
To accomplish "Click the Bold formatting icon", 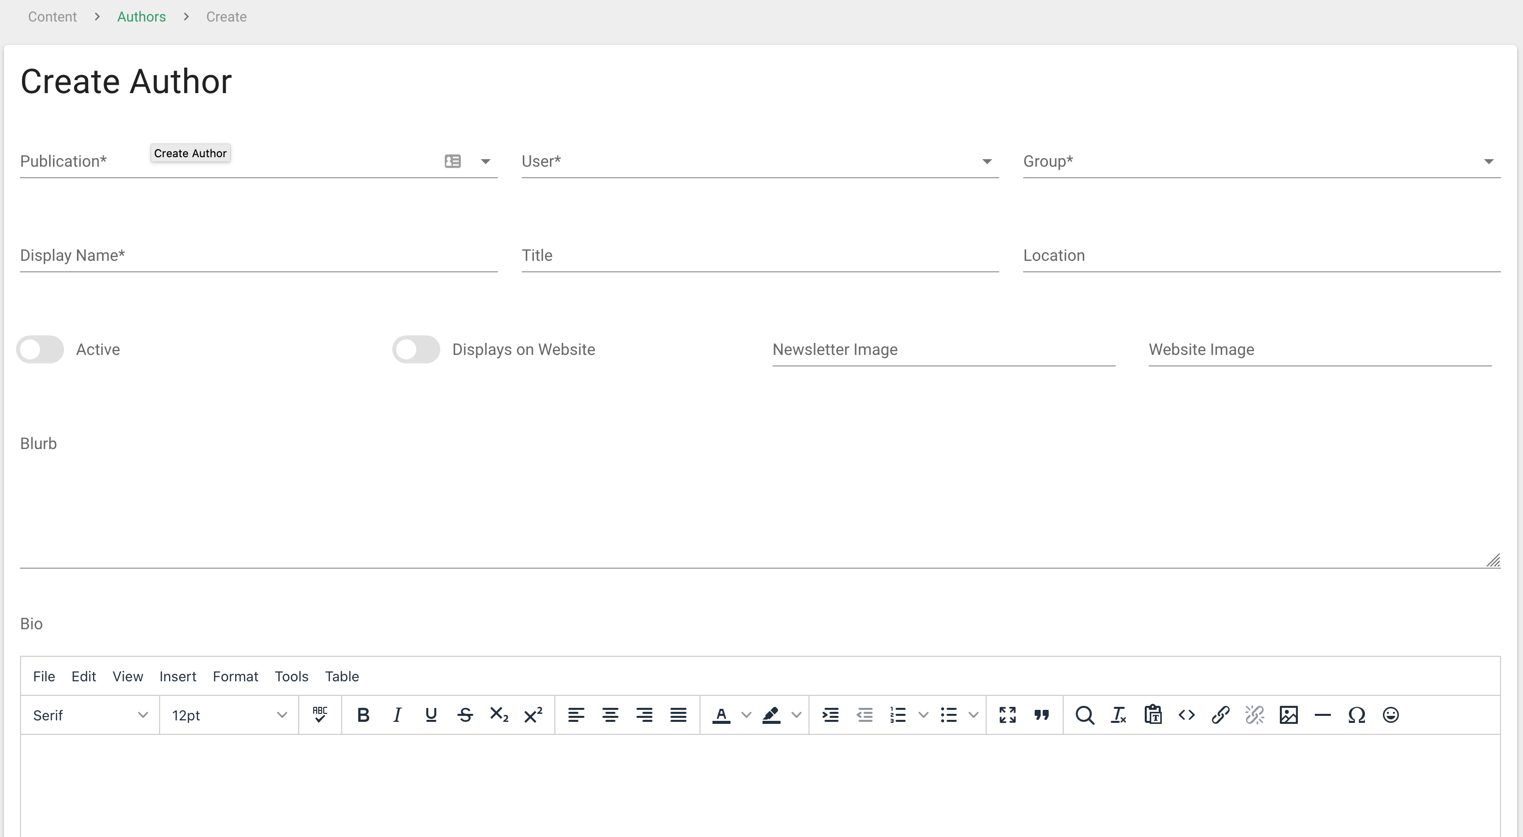I will point(363,715).
